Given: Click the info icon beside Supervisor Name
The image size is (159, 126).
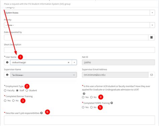Looking at the screenshot, I should pos(7,75).
